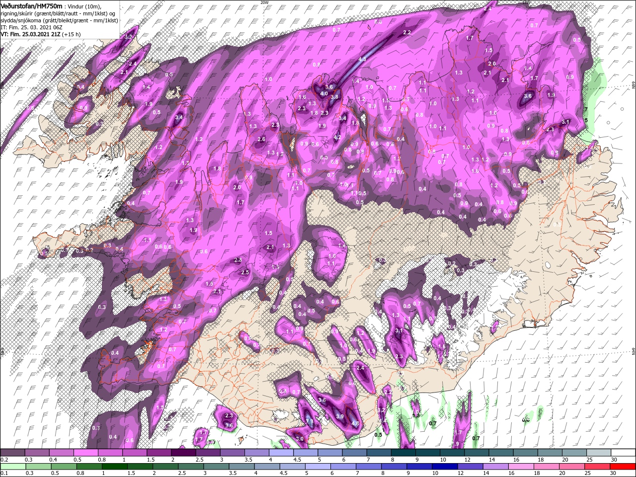Click the red 30 swatch in the lower legend row
Viewport: 636px width, 477px height.
(x=624, y=466)
